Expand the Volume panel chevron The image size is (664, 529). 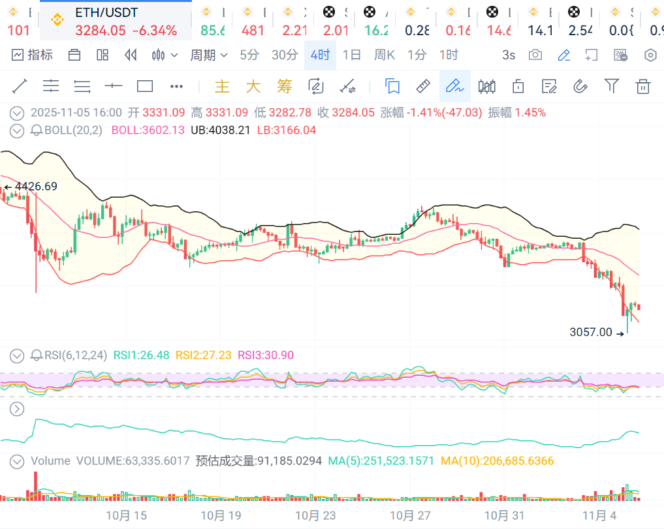coord(17,461)
